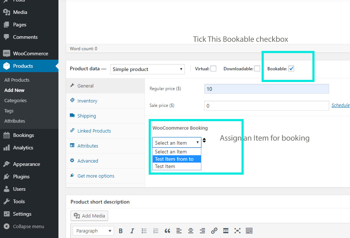Click the bulleted list icon

pyautogui.click(x=144, y=231)
